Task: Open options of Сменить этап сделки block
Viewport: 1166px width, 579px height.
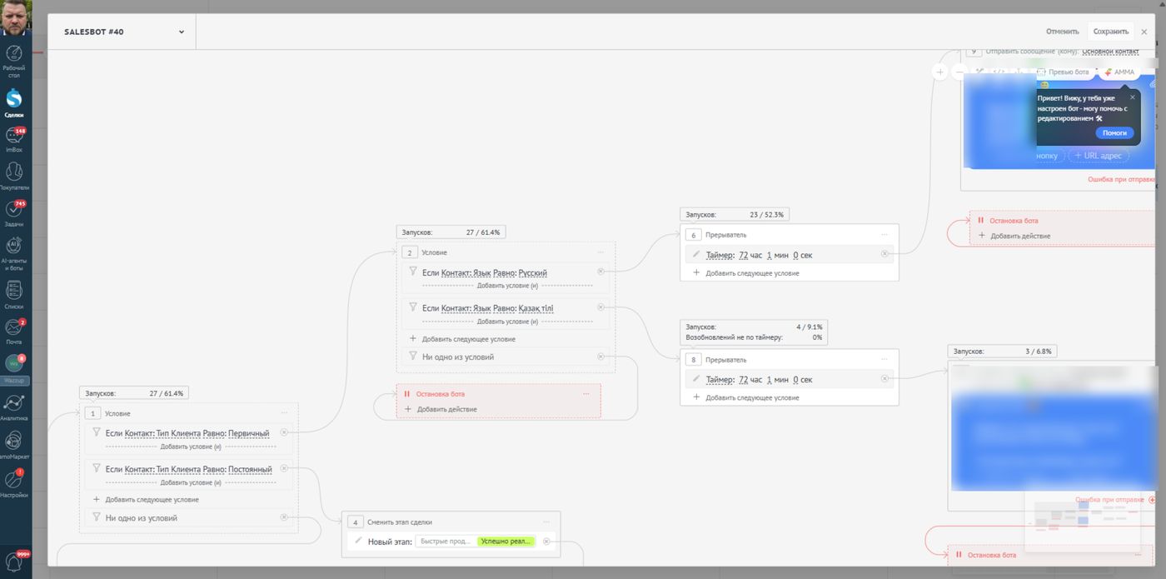Action: (546, 522)
